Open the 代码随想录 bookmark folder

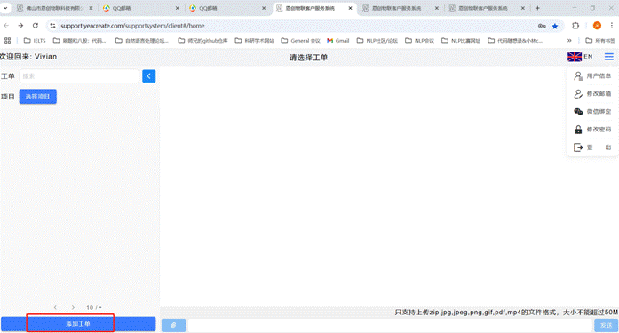point(516,40)
